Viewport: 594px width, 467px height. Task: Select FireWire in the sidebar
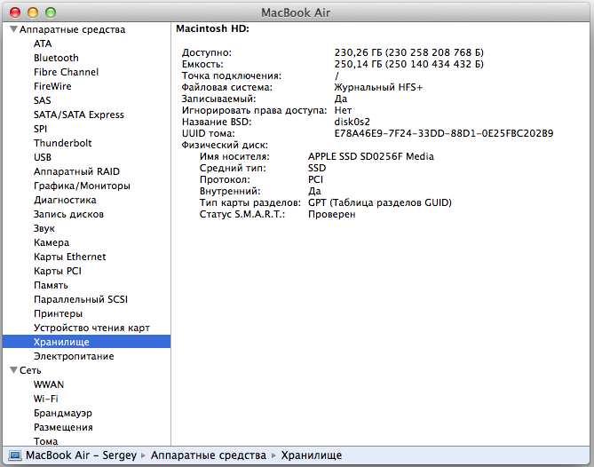click(x=52, y=86)
